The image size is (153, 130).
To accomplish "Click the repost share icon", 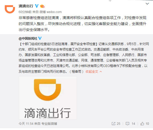I will (x=113, y=124).
